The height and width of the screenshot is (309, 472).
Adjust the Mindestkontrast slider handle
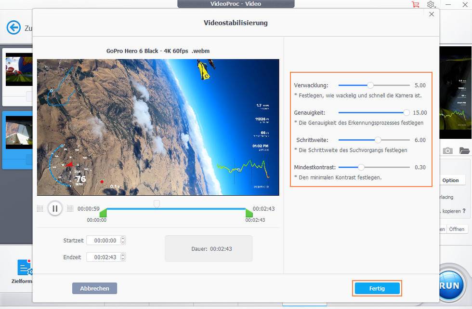pyautogui.click(x=361, y=167)
